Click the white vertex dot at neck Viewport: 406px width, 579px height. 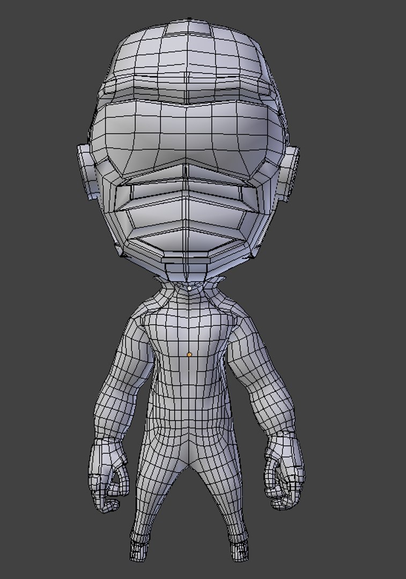click(x=190, y=288)
